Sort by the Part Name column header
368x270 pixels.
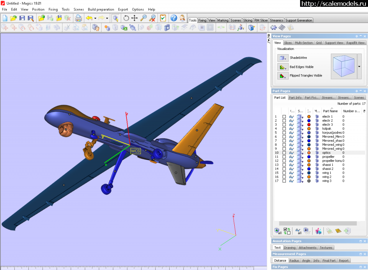point(330,111)
